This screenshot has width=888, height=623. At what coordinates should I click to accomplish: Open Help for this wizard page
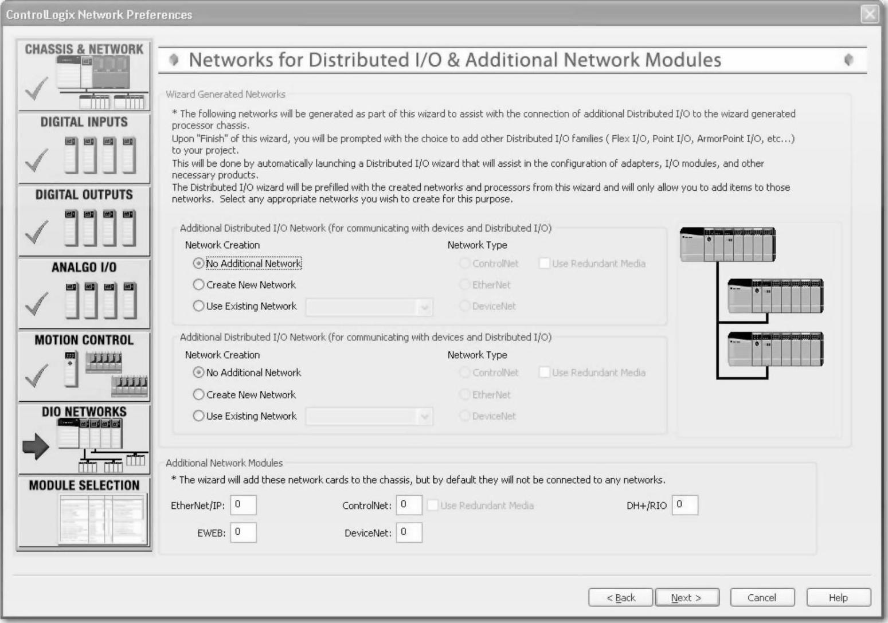[x=838, y=598]
